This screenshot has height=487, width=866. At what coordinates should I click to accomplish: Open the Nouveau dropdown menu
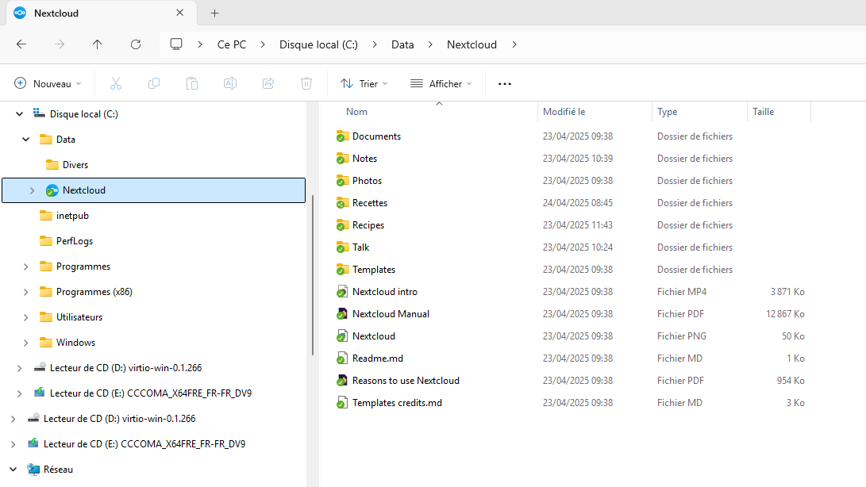coord(48,83)
